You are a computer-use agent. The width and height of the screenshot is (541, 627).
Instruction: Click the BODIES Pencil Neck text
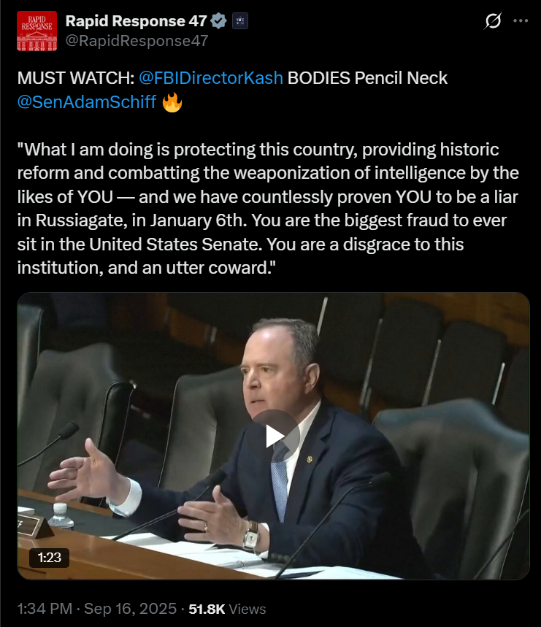pos(367,78)
